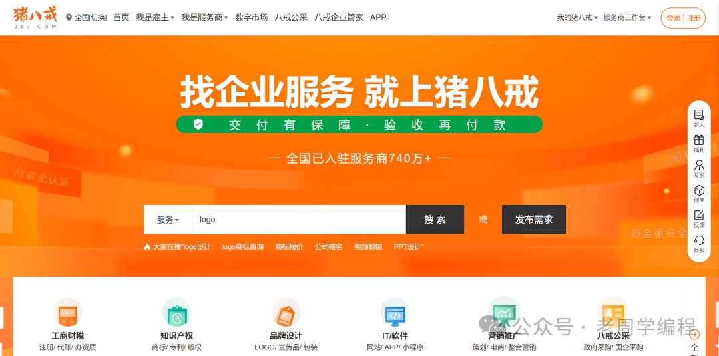Open the 新人 icon in the floating right sidebar
The height and width of the screenshot is (356, 719).
(699, 114)
